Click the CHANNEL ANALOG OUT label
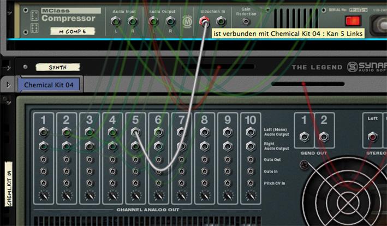 (x=148, y=210)
